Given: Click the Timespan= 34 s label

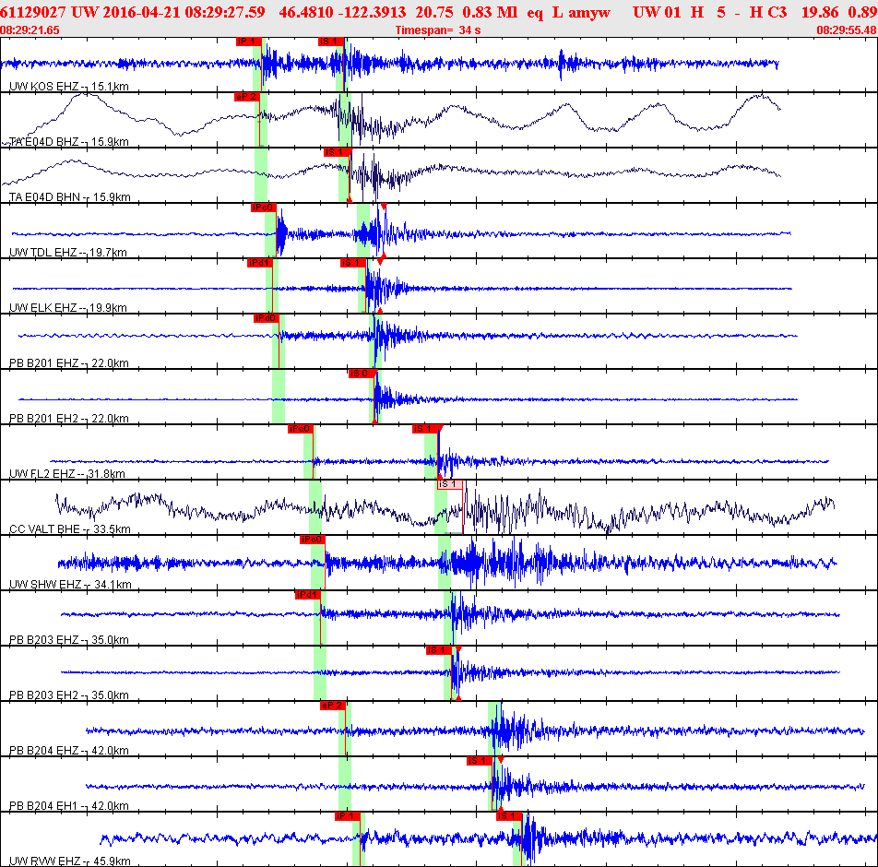Looking at the screenshot, I should [x=438, y=30].
